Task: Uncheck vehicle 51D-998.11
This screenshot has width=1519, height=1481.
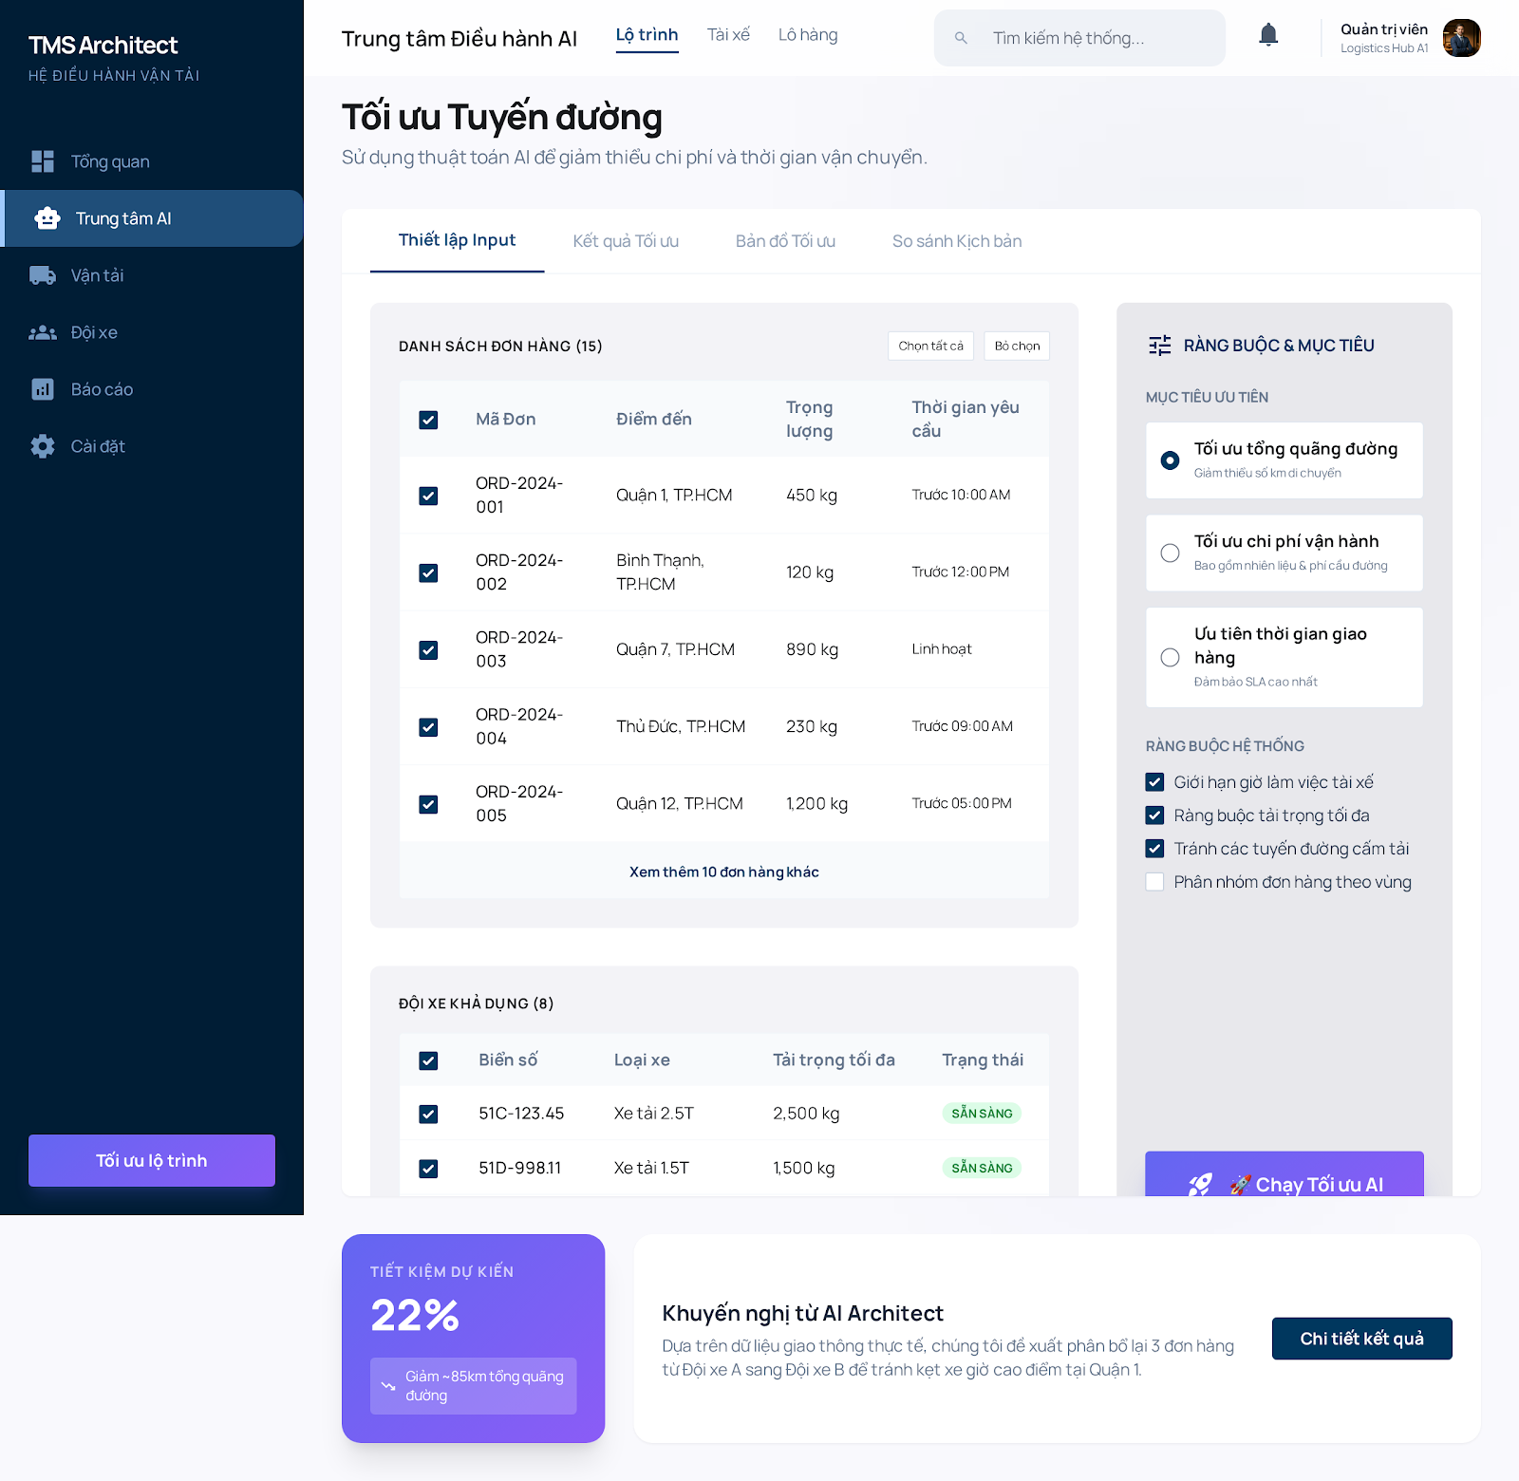Action: pyautogui.click(x=429, y=1169)
